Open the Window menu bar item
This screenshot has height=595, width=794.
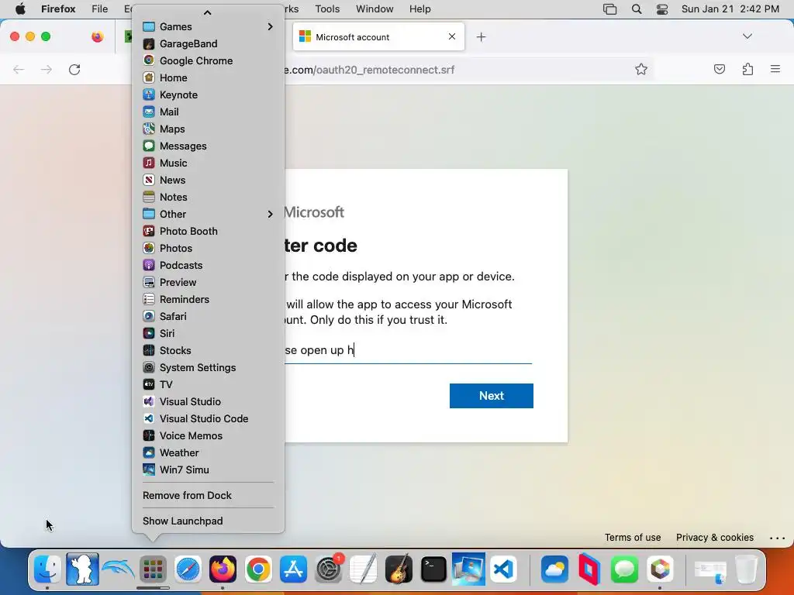[x=375, y=9]
